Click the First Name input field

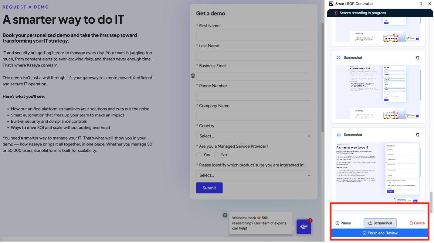[x=253, y=36]
